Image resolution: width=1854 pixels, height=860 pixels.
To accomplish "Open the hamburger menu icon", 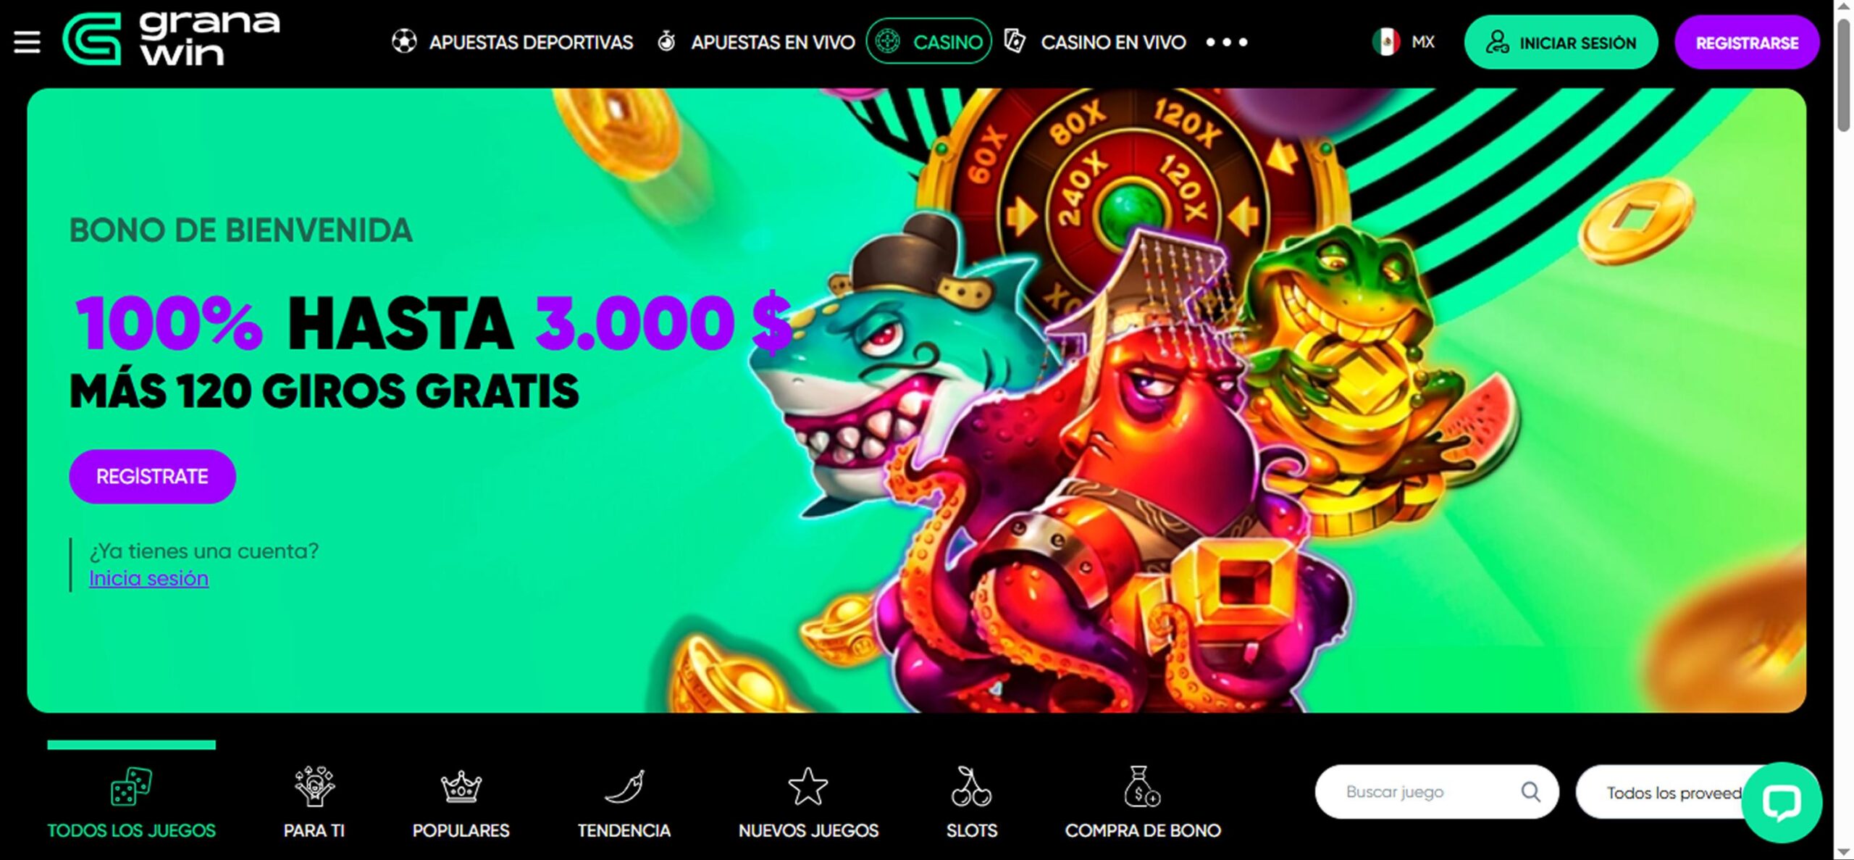I will pos(27,42).
